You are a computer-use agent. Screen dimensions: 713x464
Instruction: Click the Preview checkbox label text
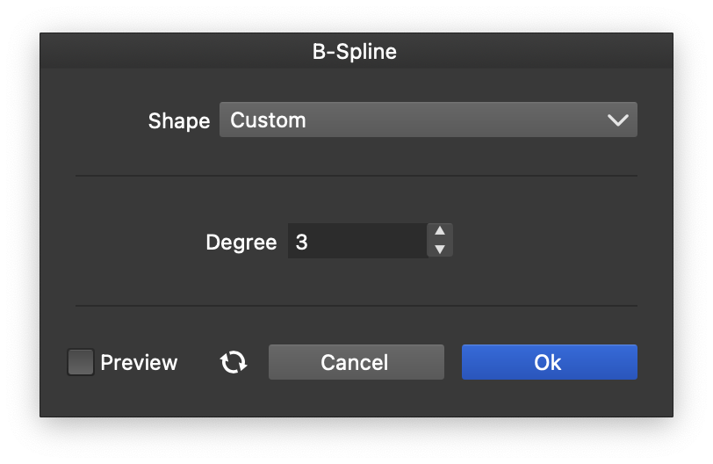click(139, 362)
